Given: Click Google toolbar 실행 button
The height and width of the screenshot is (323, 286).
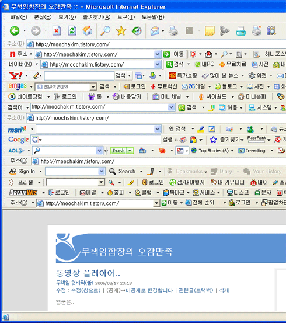Looking at the screenshot, I should tap(168, 140).
